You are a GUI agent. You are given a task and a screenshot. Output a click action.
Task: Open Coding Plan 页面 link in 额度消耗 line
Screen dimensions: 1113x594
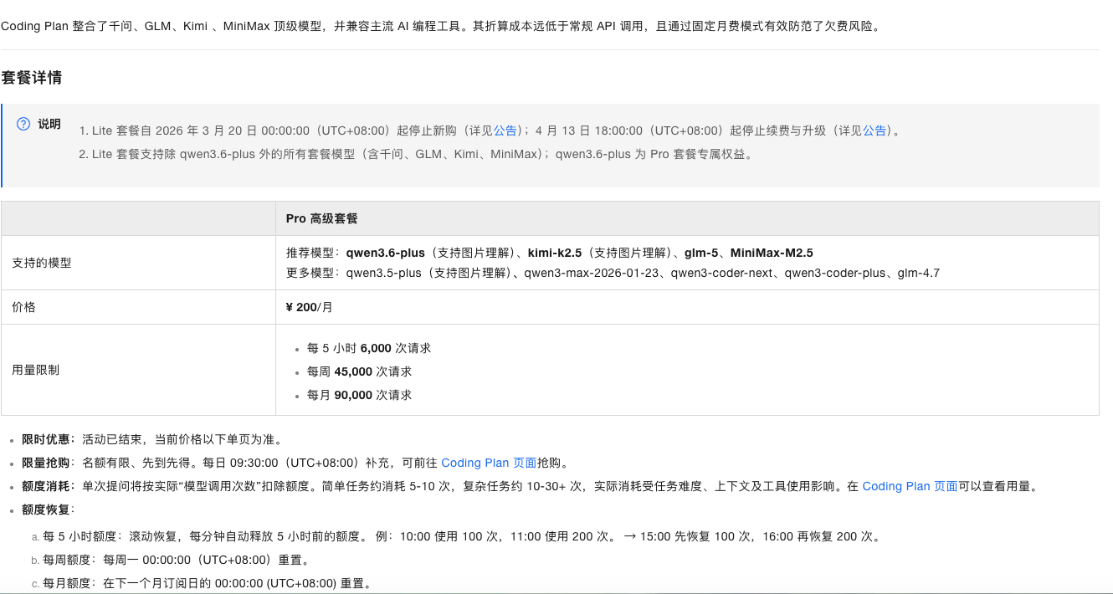[x=910, y=486]
